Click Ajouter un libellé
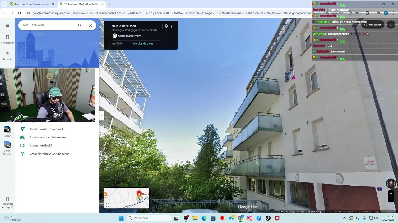The width and height of the screenshot is (398, 223). click(41, 146)
